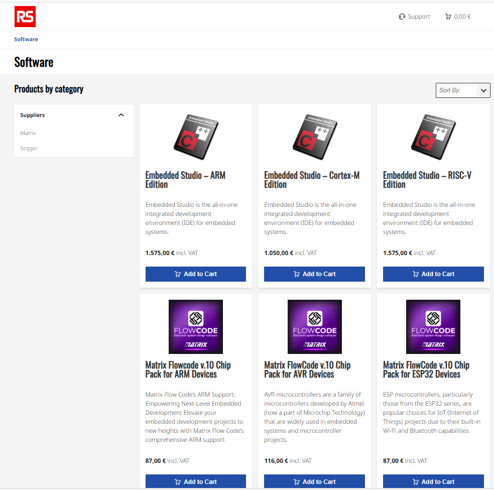Open the Embedded Studio – ARM Edition product page

click(x=185, y=179)
